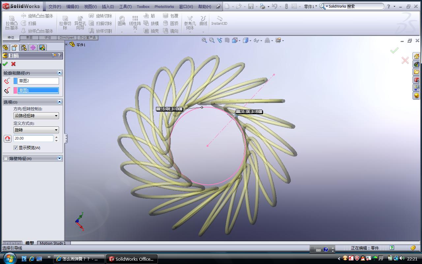This screenshot has height=264, width=422.
Task: Open the ConfigurationManager tab icon
Action: [24, 48]
